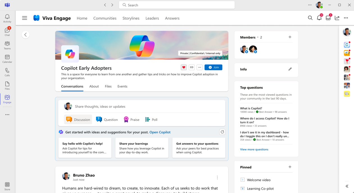Open the notifications bell in Viva Engage
This screenshot has height=193, width=354.
(319, 18)
